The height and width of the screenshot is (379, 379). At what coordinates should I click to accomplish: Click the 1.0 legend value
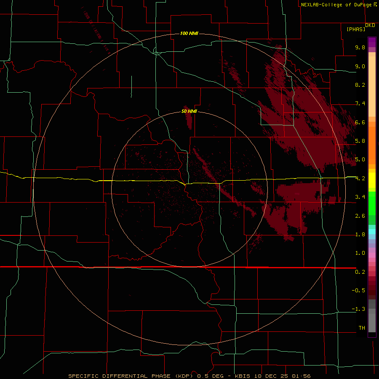point(360,253)
